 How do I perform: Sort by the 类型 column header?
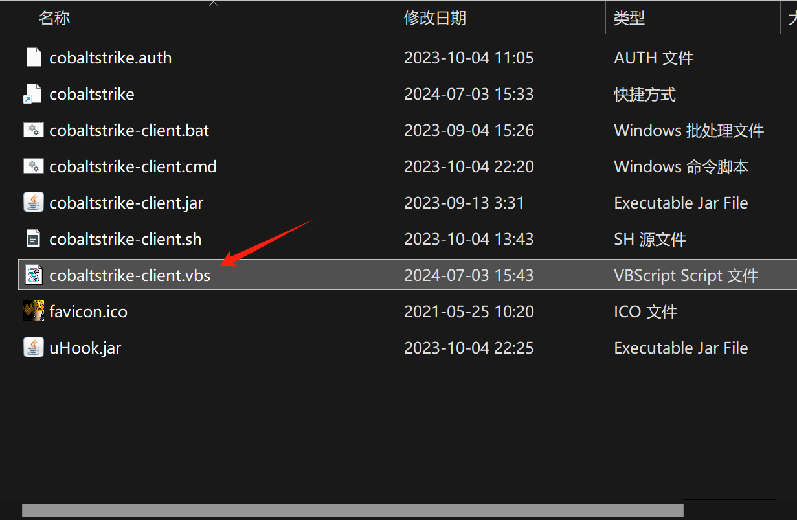pos(629,18)
